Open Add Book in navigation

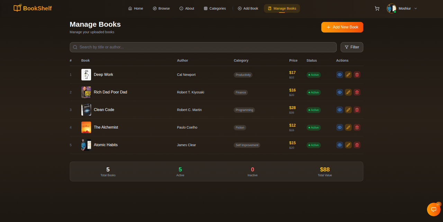click(x=248, y=8)
